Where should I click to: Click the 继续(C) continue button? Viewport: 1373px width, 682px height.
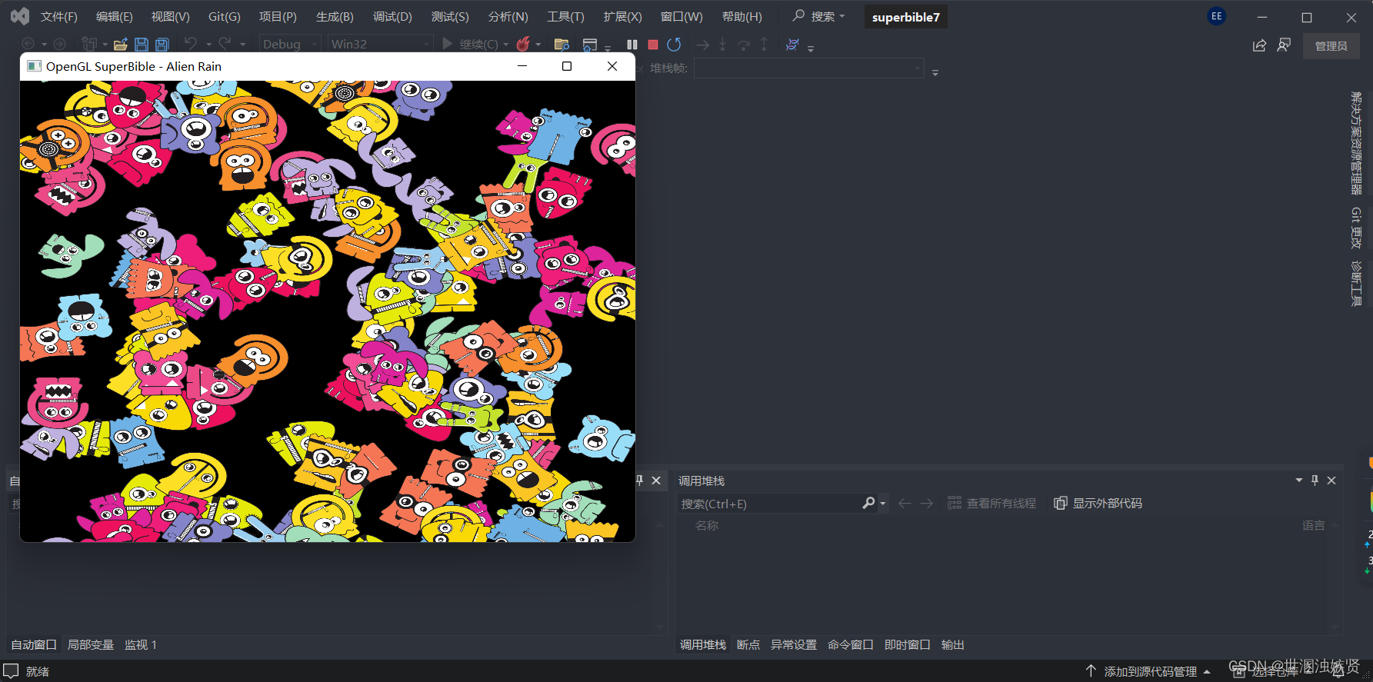(x=471, y=45)
